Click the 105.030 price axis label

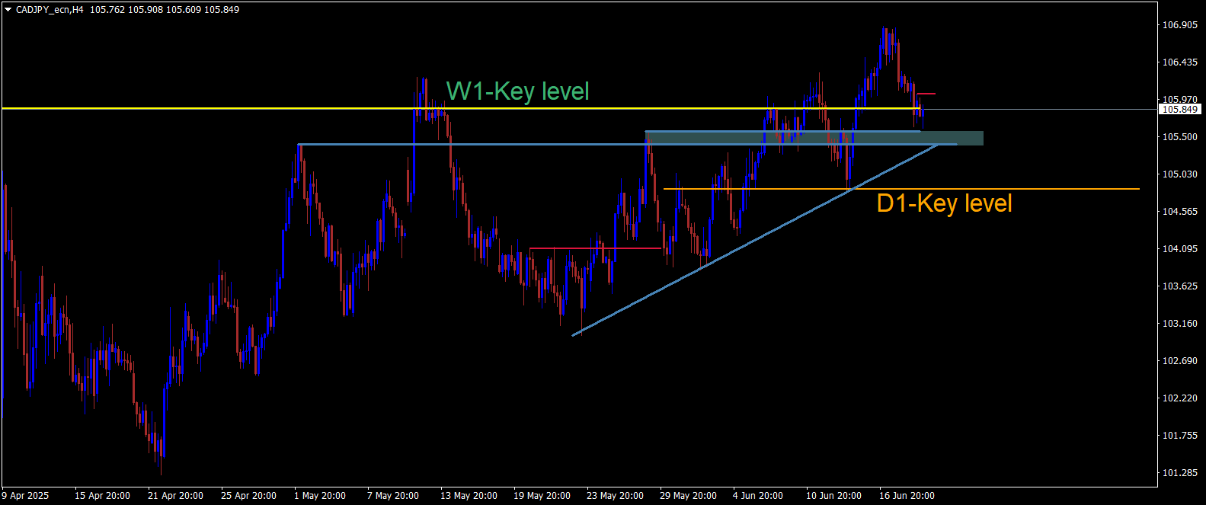tap(1179, 174)
